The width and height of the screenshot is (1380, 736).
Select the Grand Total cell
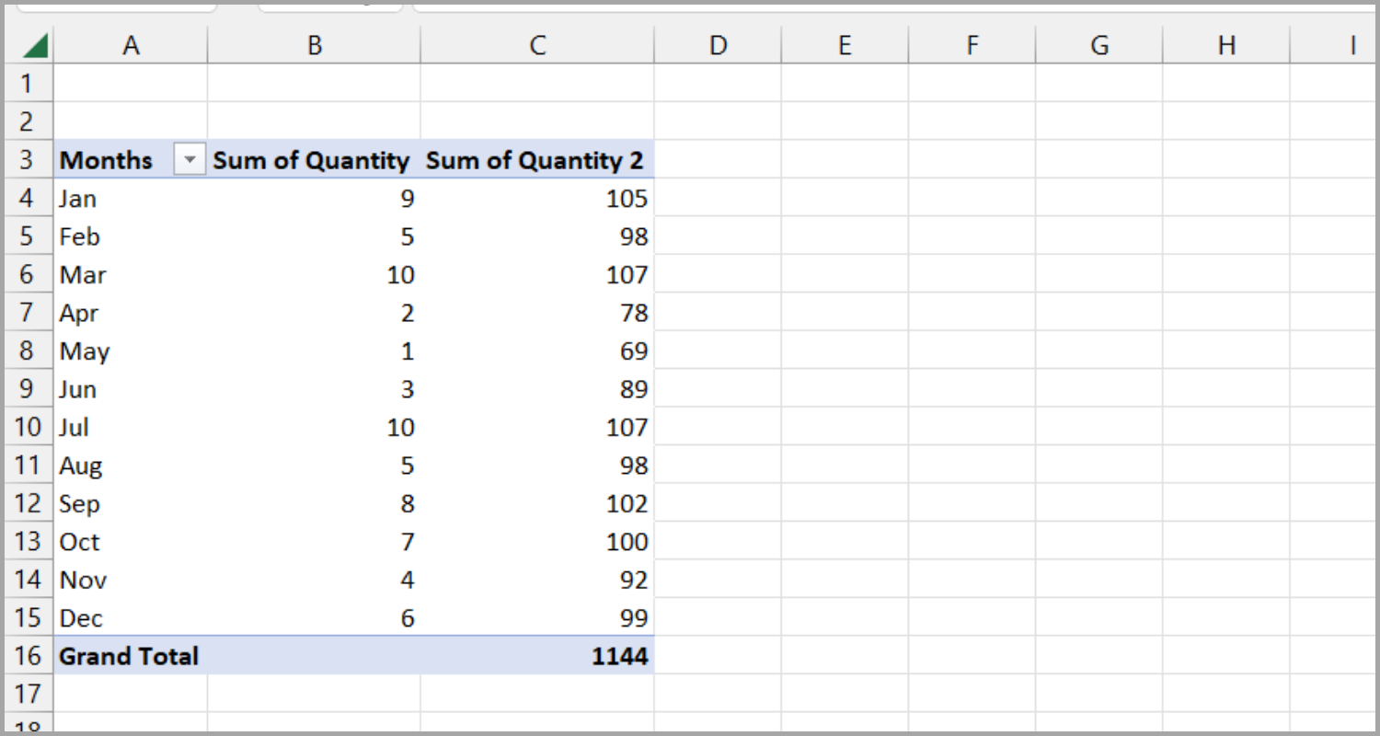pos(129,656)
